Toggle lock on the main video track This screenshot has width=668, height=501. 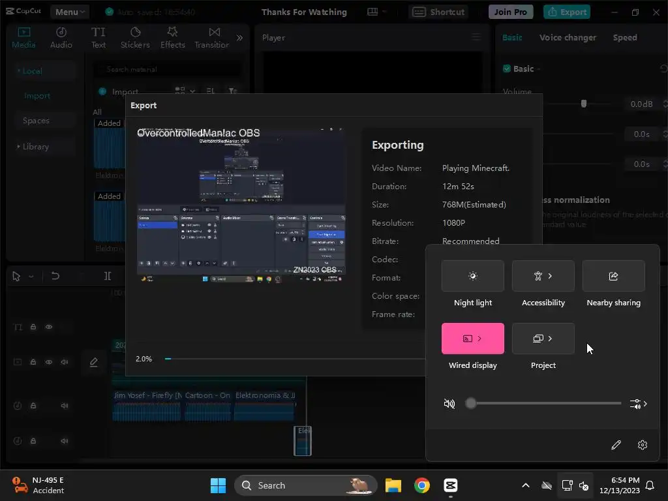[33, 362]
